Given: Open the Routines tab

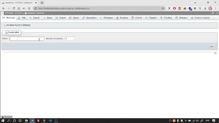Looking at the screenshot, I should pyautogui.click(x=122, y=18).
